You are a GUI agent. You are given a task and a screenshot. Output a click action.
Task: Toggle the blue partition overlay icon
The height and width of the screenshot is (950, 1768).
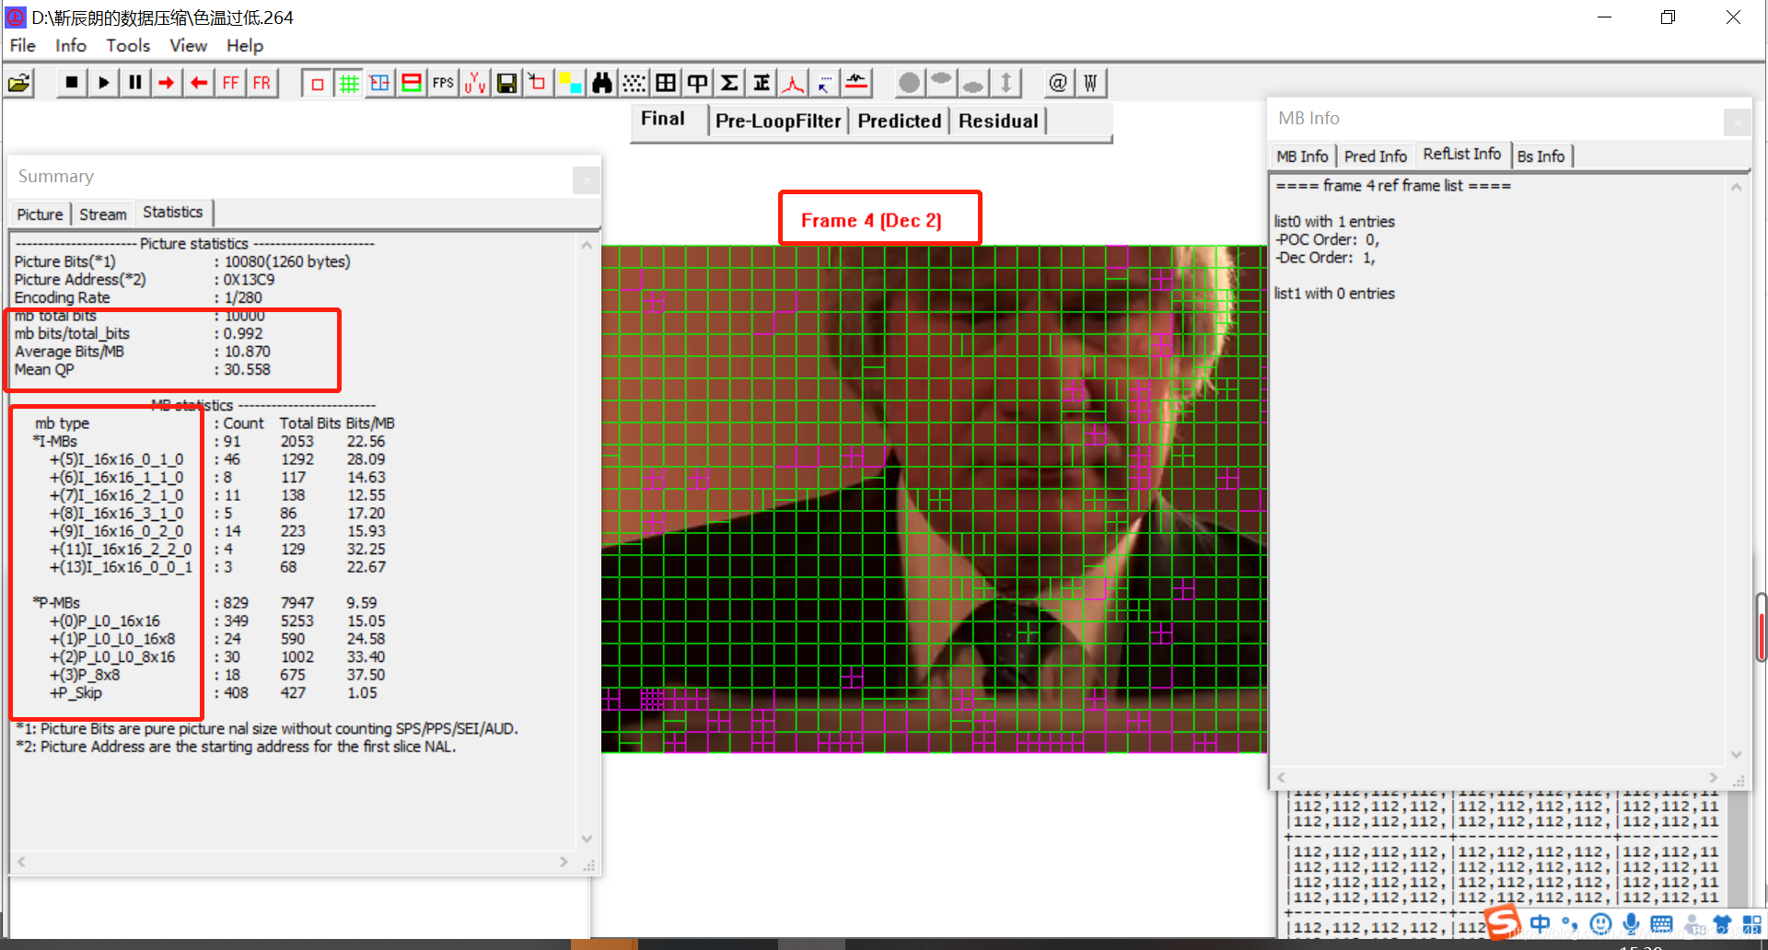(x=379, y=84)
